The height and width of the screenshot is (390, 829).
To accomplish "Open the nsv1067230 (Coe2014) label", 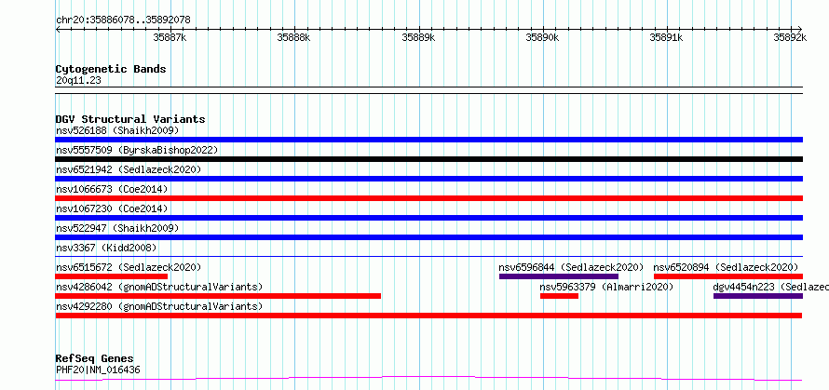I will [112, 208].
